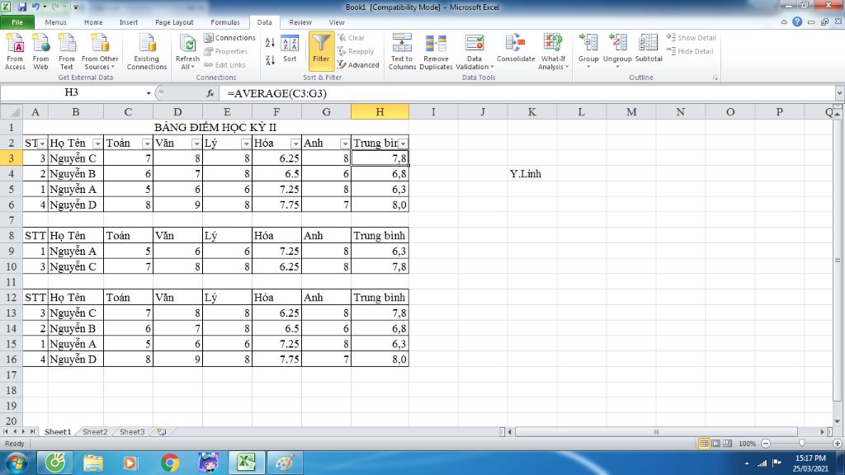Sort Z to A descending

coord(270,59)
